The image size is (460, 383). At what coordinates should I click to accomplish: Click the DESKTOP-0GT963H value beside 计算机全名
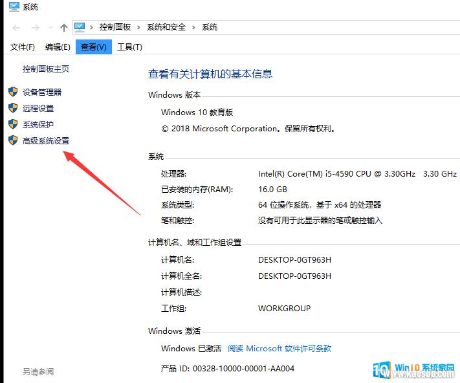(x=294, y=276)
